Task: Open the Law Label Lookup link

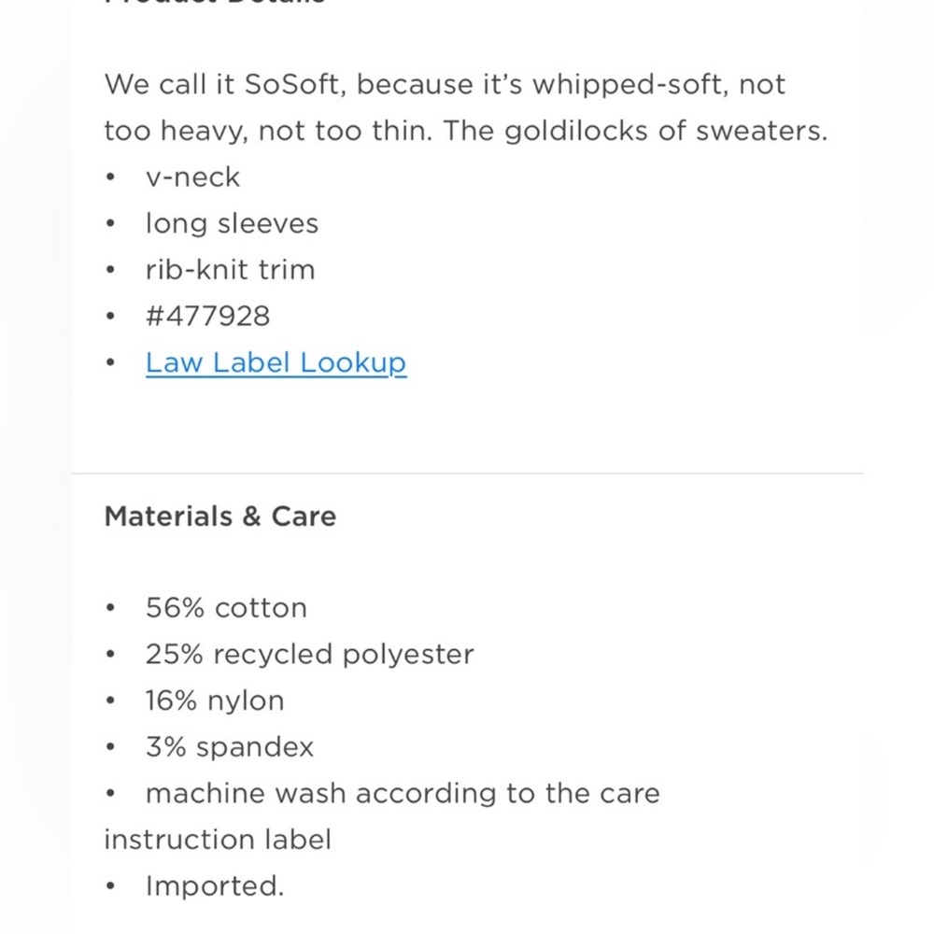Action: pos(276,362)
